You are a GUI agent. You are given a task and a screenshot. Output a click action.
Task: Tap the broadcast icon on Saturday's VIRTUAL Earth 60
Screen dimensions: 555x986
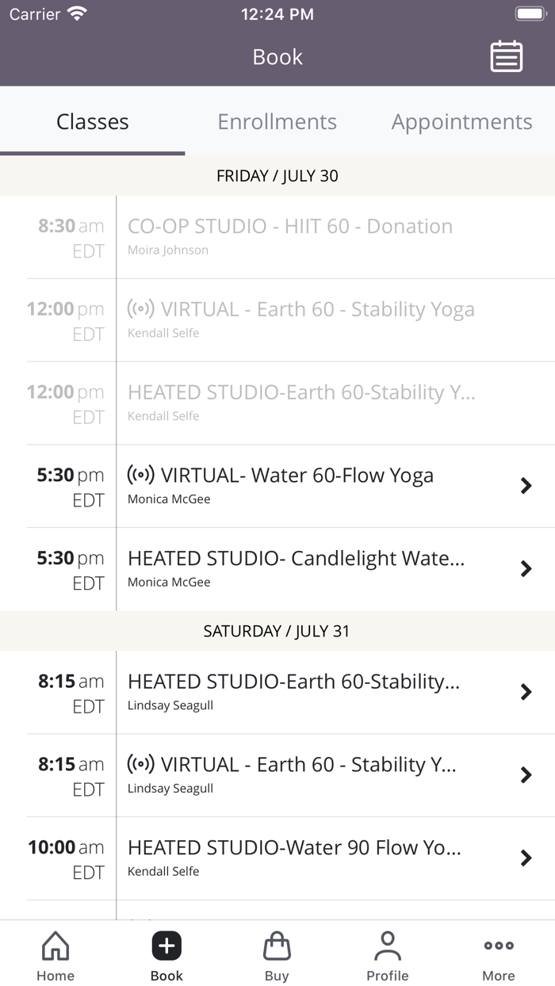coord(143,764)
